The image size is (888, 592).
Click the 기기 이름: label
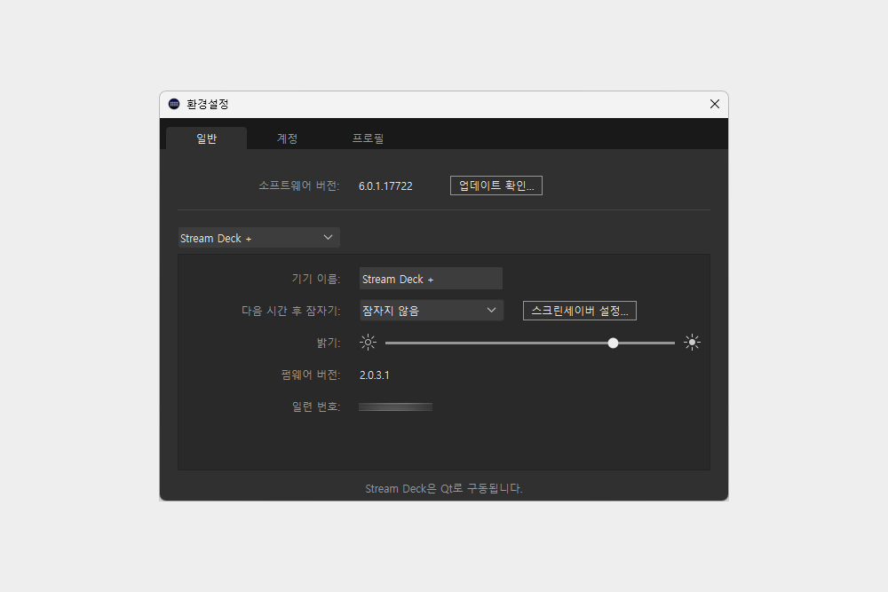click(x=316, y=279)
